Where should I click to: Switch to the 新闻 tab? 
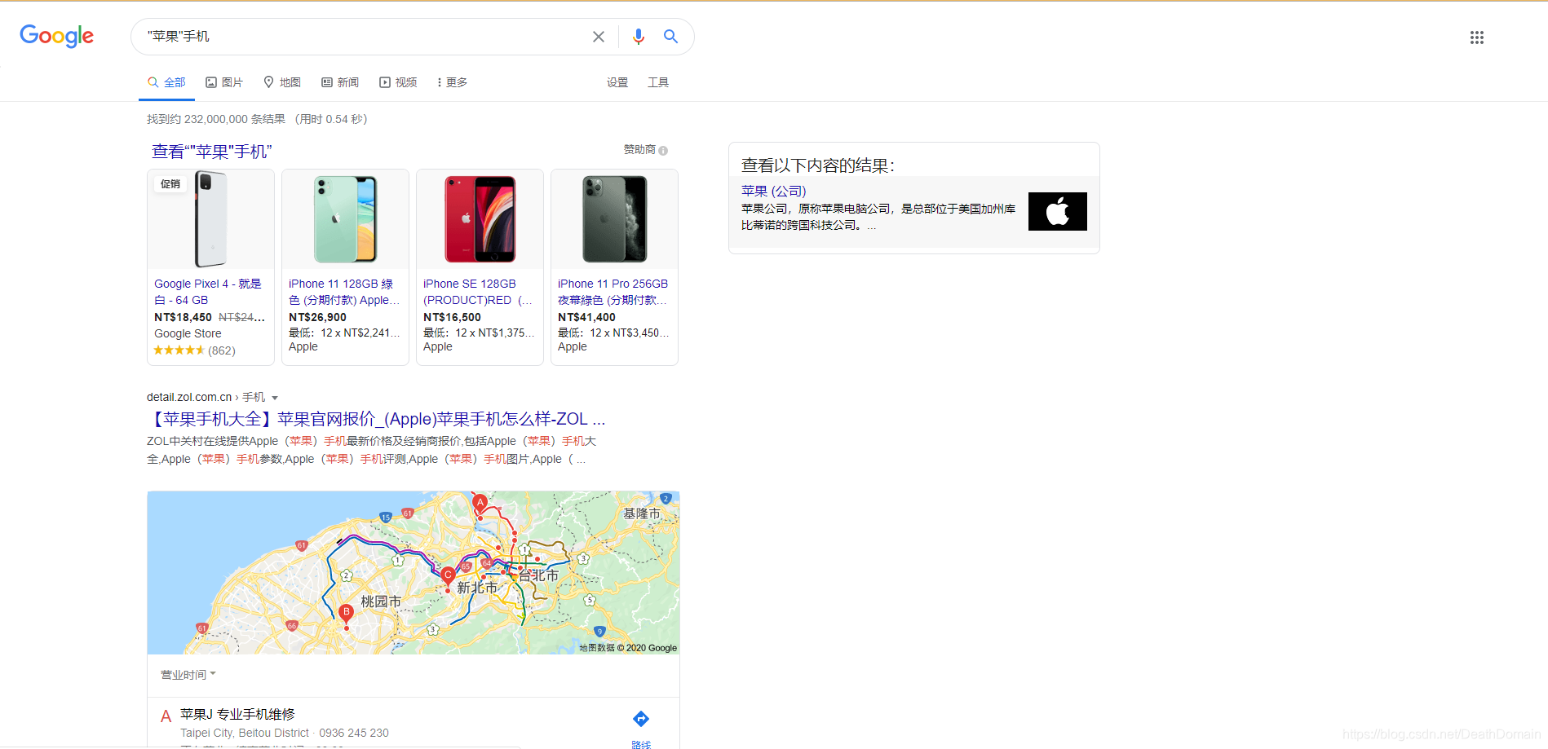[x=340, y=82]
